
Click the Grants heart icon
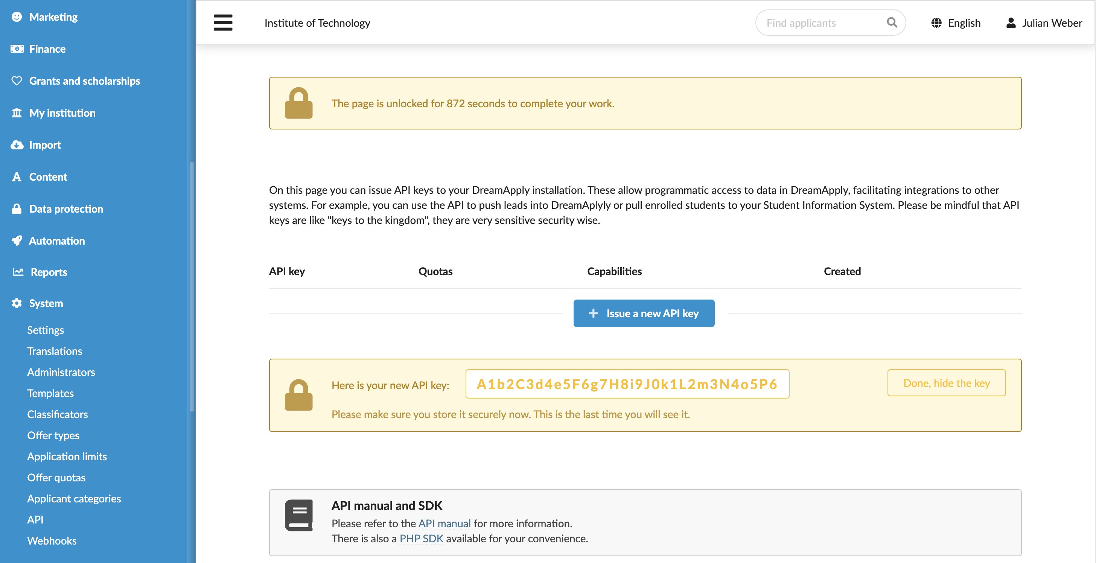[17, 81]
